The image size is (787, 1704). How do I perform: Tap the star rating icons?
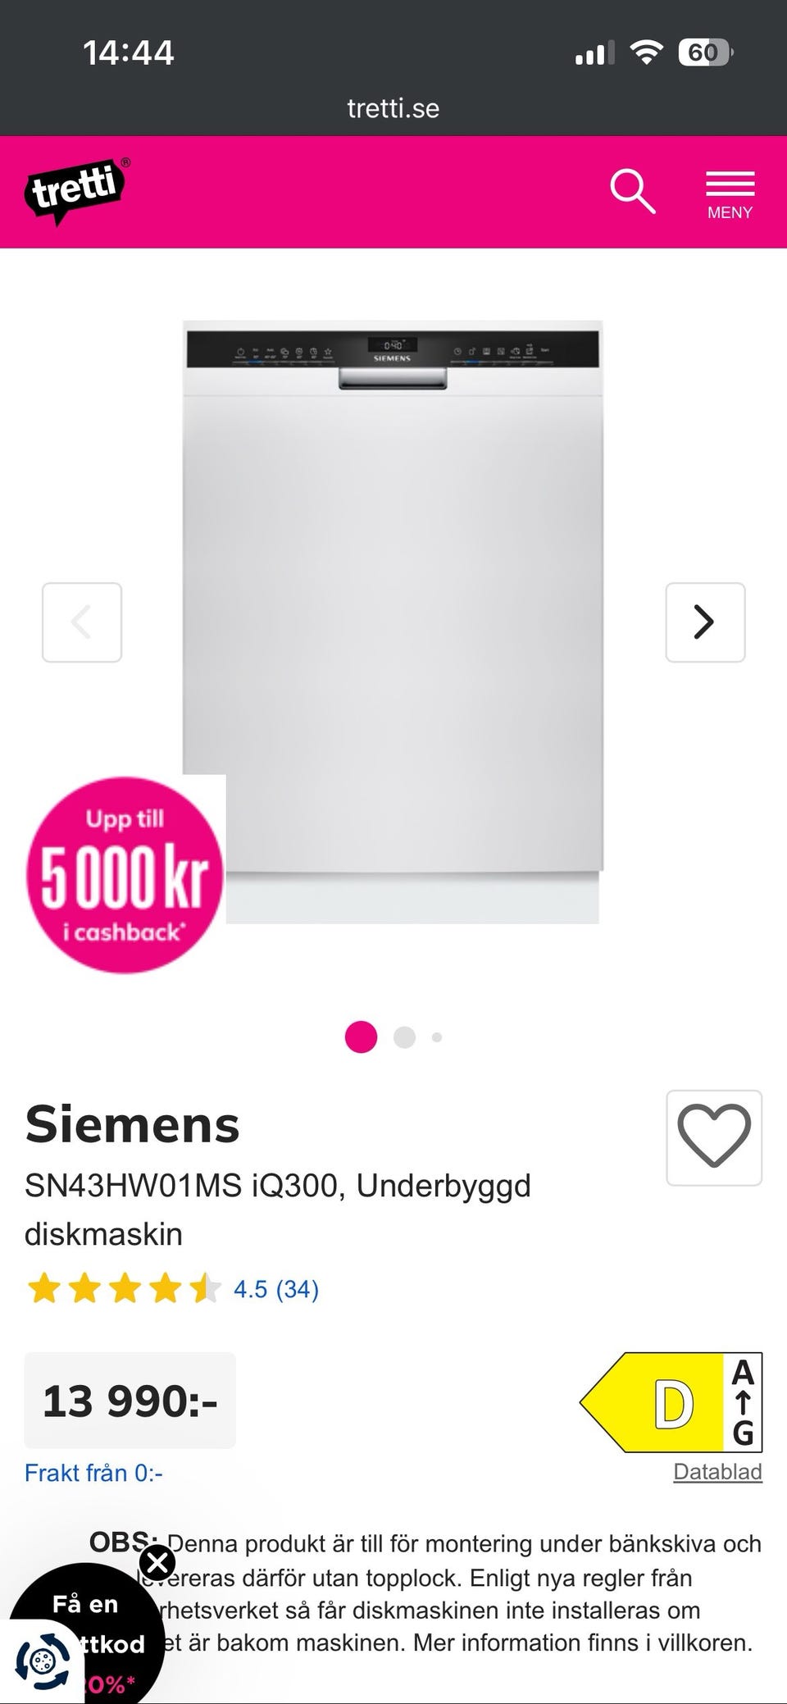[x=124, y=1288]
